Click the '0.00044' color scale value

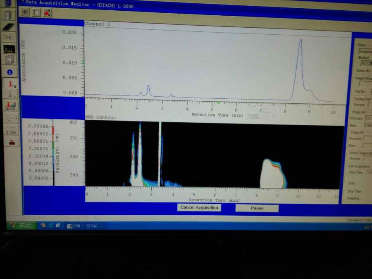38,126
